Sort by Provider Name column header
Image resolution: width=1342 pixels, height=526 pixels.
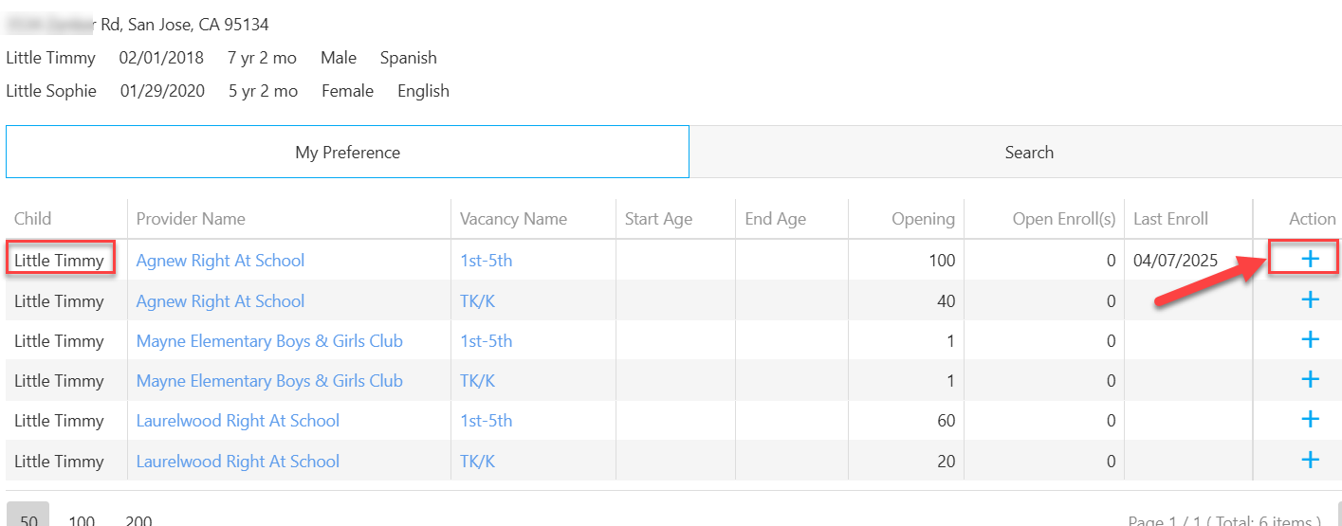(191, 219)
